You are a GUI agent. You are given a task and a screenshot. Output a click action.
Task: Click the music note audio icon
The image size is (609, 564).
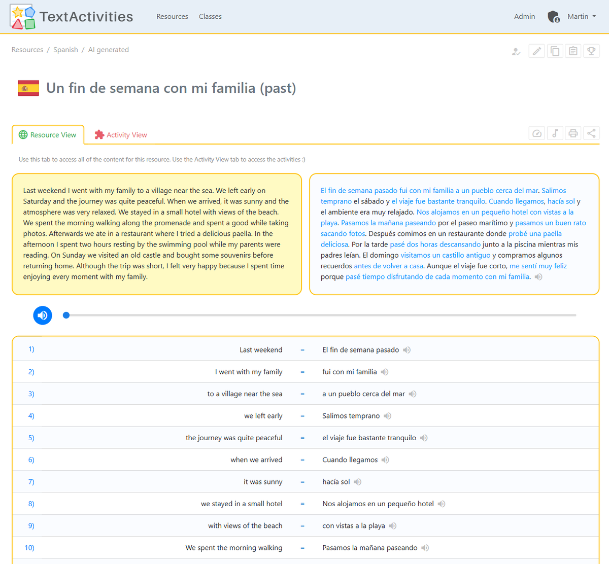(555, 133)
